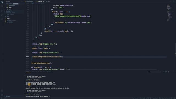This screenshot has width=176, height=99.
Task: Switch to the Problems panel tab
Action: click(34, 72)
